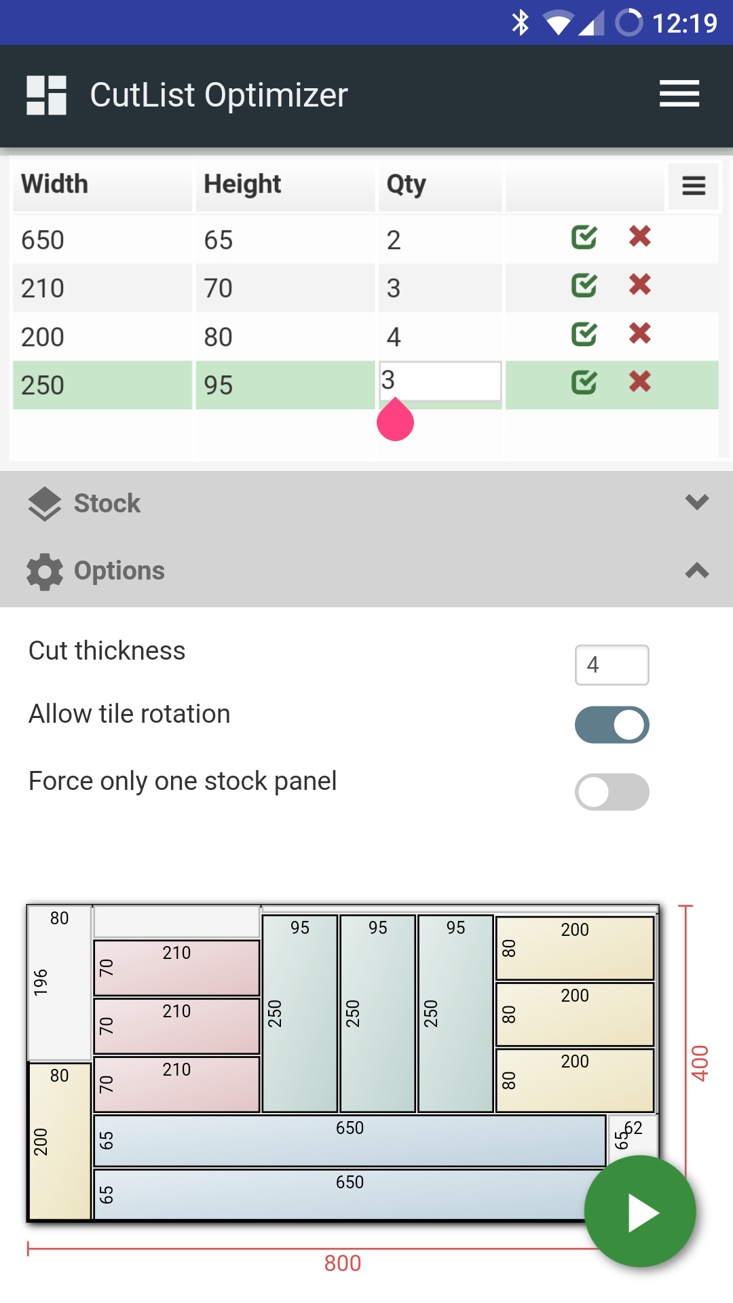Viewport: 733px width, 1303px height.
Task: Run the optimizer with the play button
Action: pyautogui.click(x=640, y=1212)
